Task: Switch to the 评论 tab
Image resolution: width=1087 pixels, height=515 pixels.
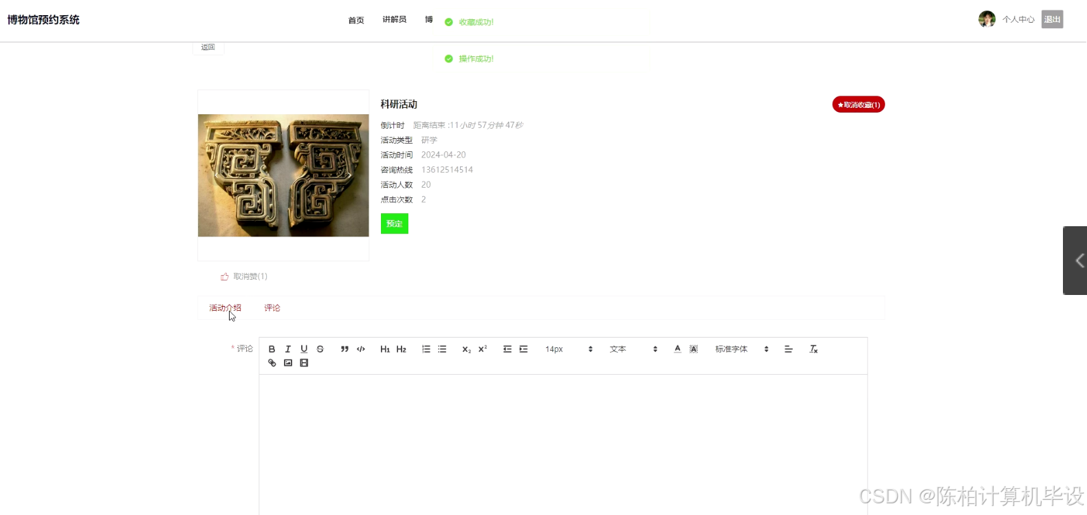Action: coord(272,308)
